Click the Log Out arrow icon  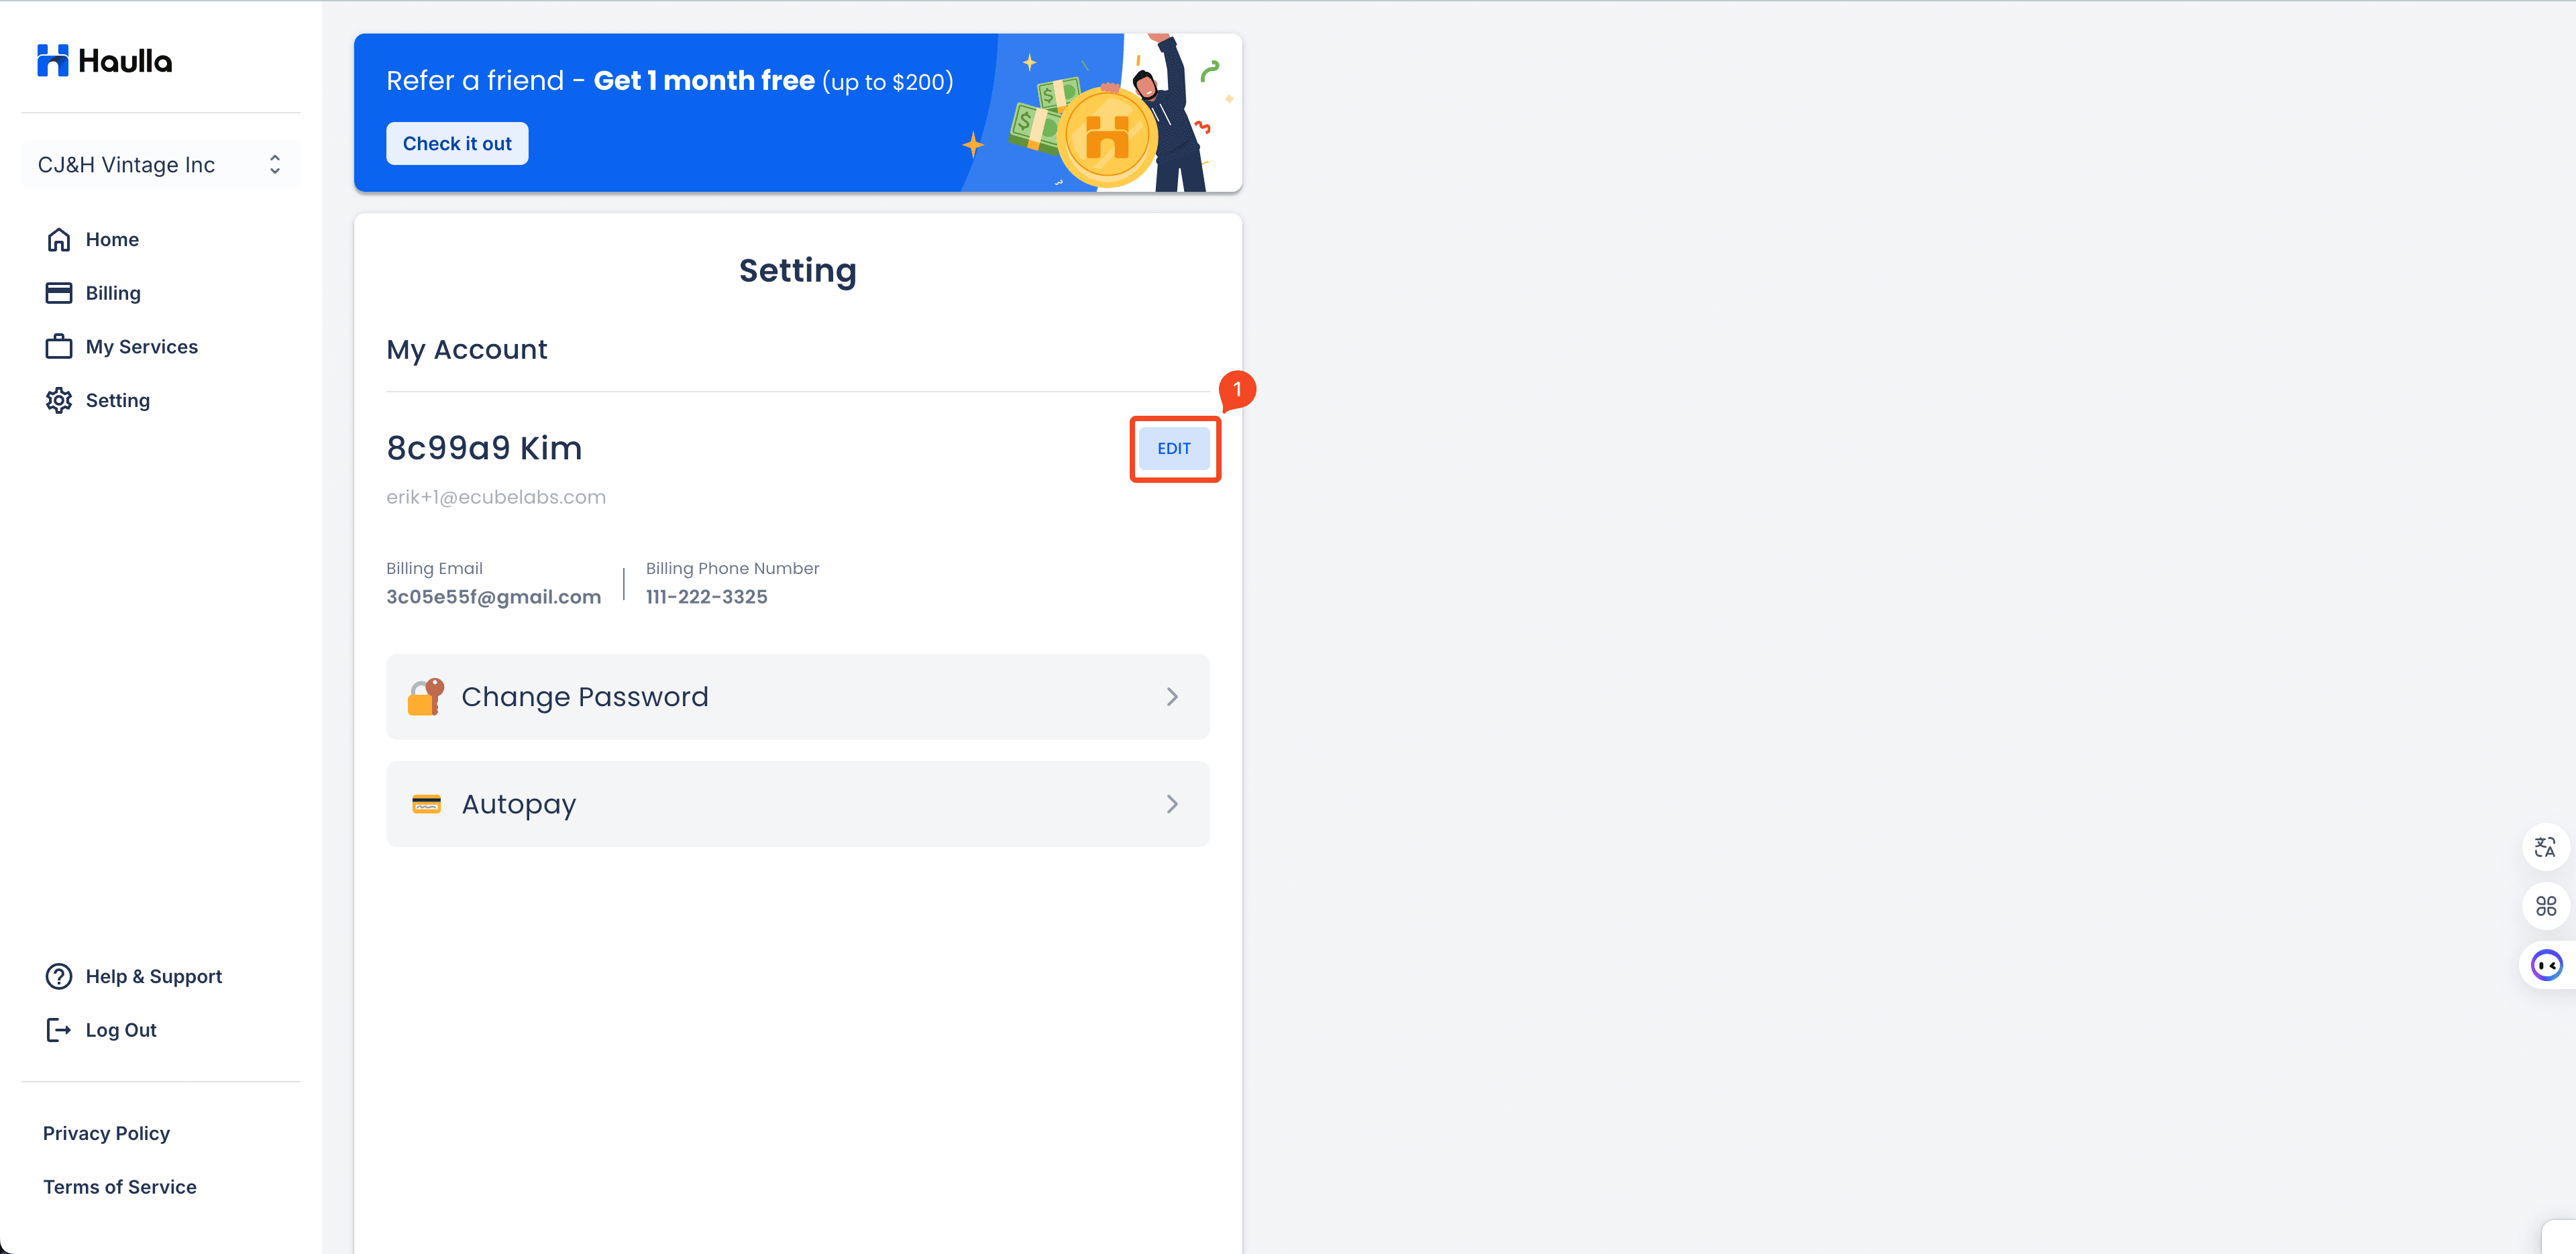pyautogui.click(x=59, y=1030)
